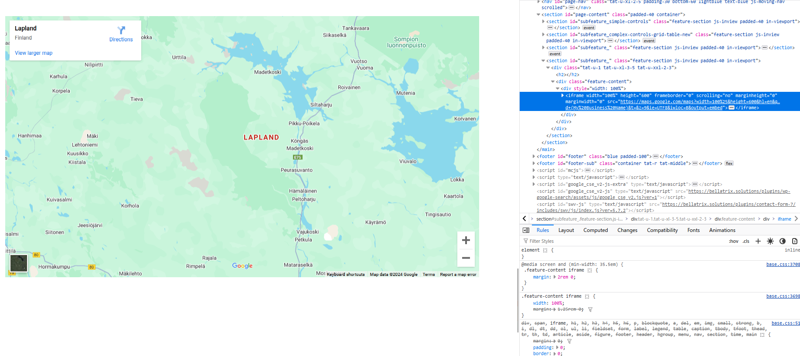Image resolution: width=800 pixels, height=356 pixels.
Task: Switch to satellite imagery via the layer thumbnail
Action: pos(19,263)
